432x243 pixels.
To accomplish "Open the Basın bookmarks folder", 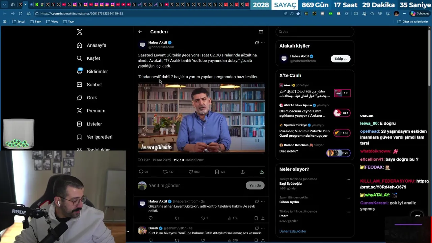I will [x=36, y=22].
